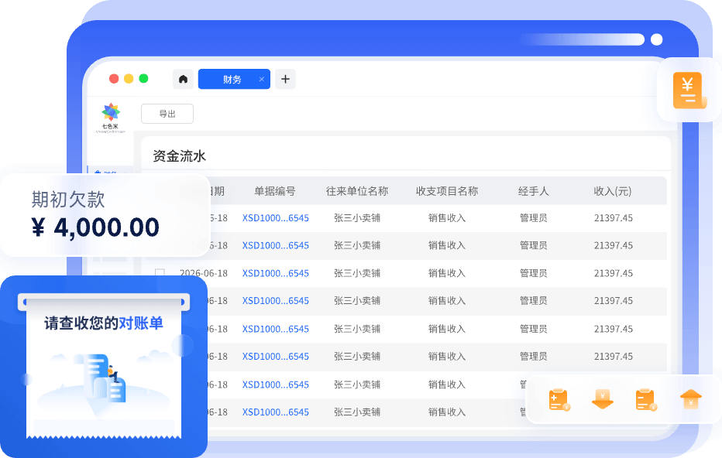This screenshot has width=722, height=458.
Task: Click the 七色米 logo icon
Action: click(x=111, y=113)
